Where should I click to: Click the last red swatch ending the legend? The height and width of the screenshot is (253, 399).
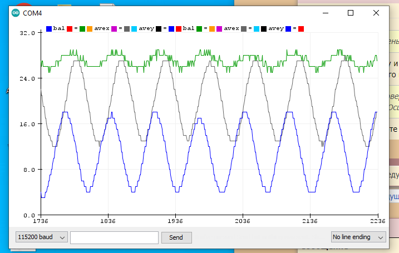[x=301, y=29]
